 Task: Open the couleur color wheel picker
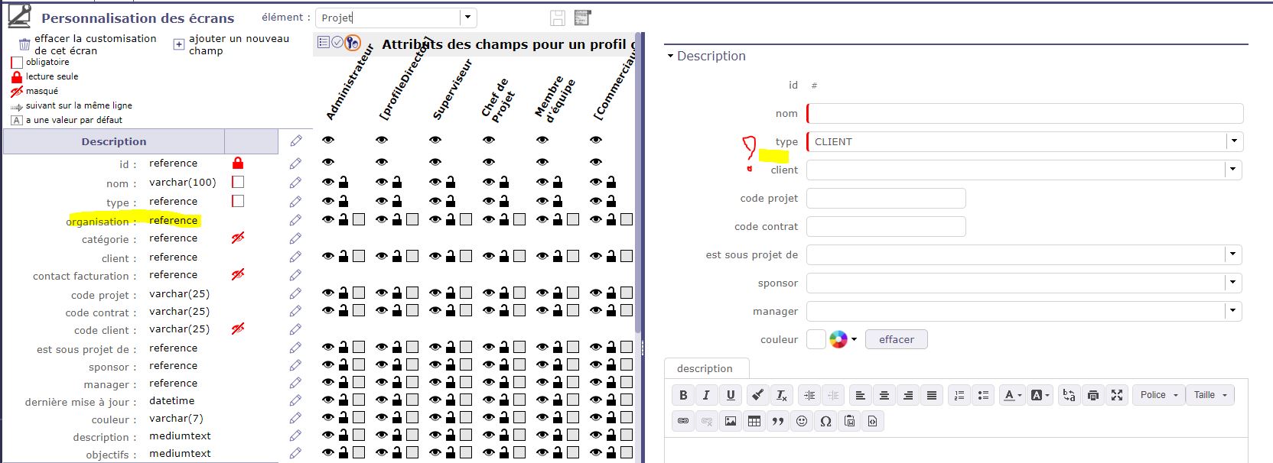(839, 339)
